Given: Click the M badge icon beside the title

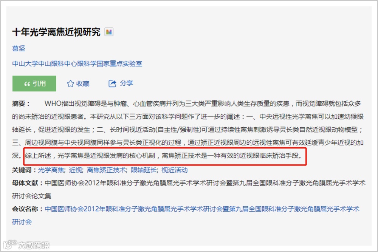Looking at the screenshot, I should click(x=109, y=32).
